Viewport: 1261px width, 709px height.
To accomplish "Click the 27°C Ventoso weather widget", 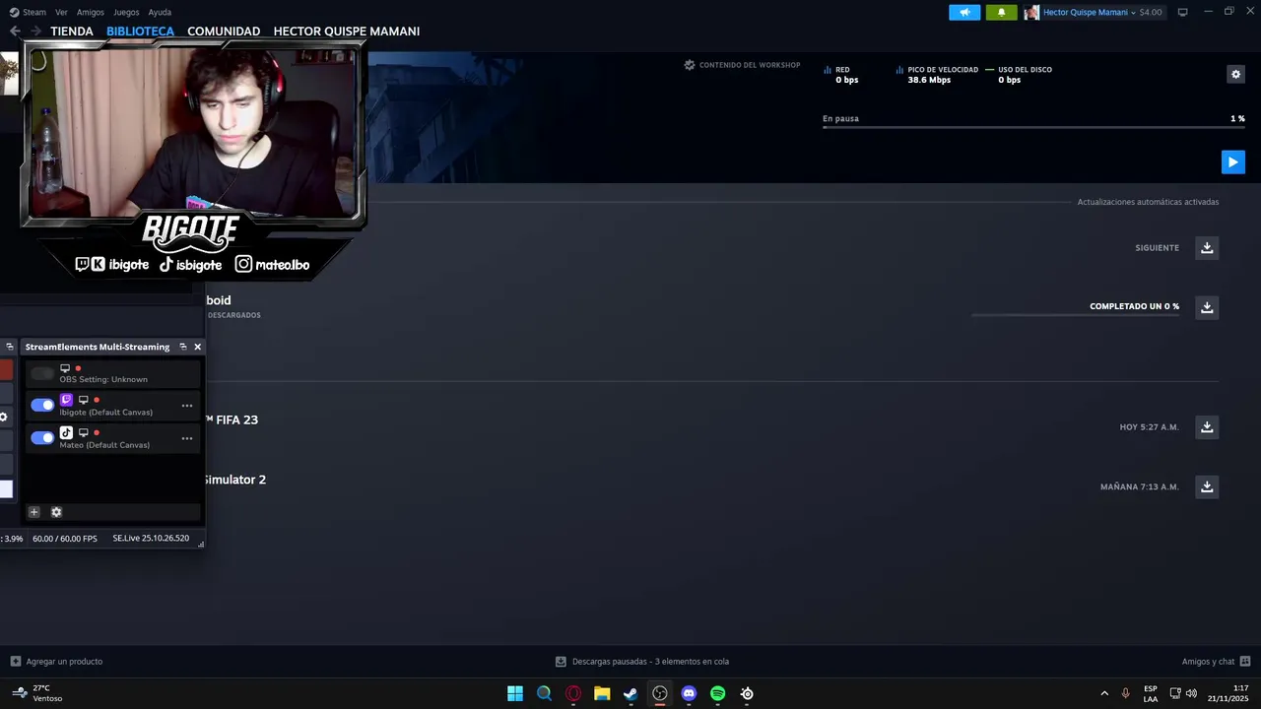I will tap(37, 693).
